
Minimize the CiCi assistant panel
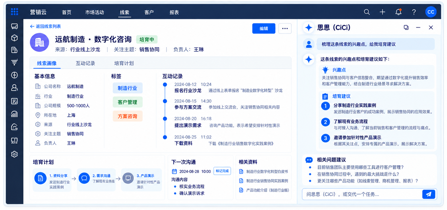(418, 27)
